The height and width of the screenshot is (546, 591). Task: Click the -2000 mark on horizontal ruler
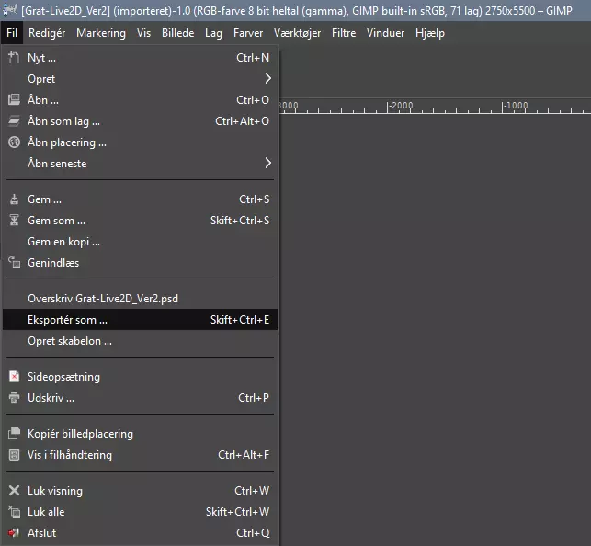[x=401, y=106]
